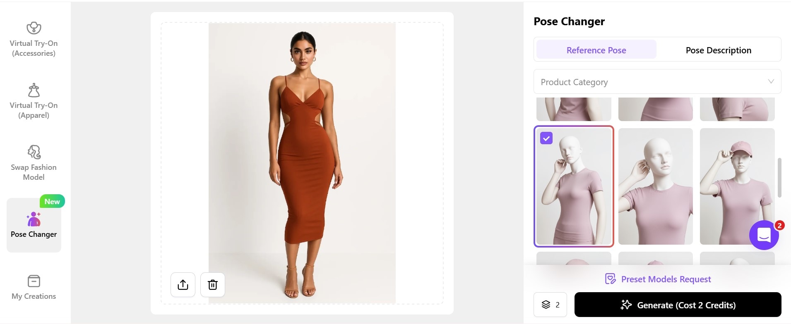
Task: Click the Product Category chevron arrow
Action: [x=771, y=81]
